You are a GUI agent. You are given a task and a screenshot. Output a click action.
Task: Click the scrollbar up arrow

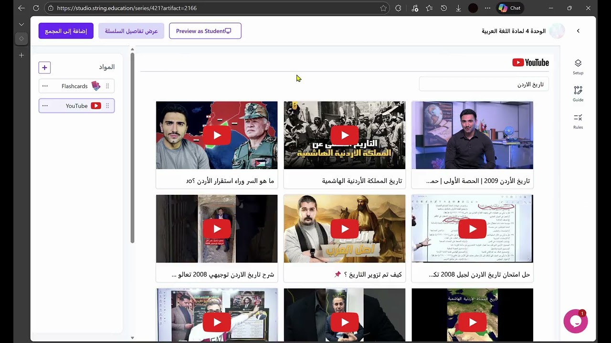pos(132,49)
